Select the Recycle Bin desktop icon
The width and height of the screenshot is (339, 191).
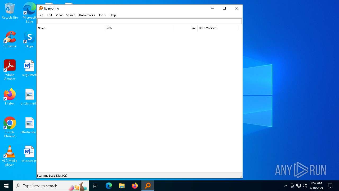point(10,11)
